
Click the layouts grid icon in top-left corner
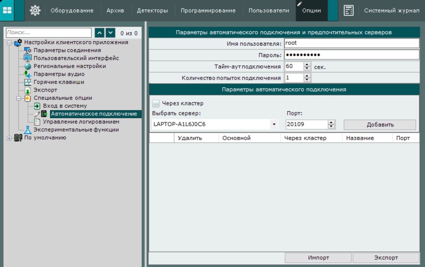pyautogui.click(x=7, y=10)
